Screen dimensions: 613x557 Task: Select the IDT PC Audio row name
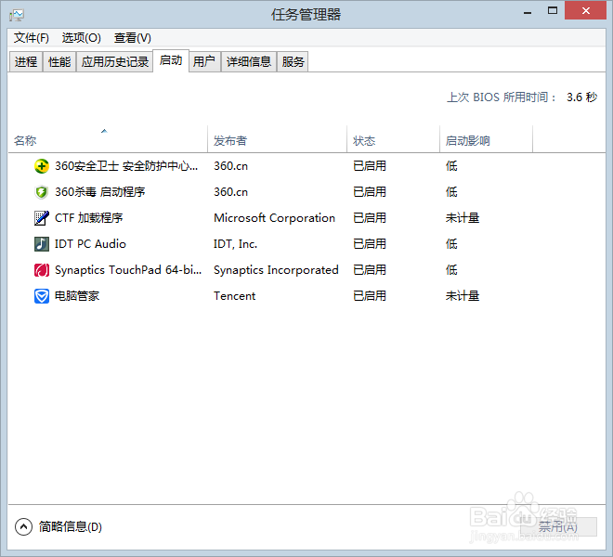click(90, 244)
